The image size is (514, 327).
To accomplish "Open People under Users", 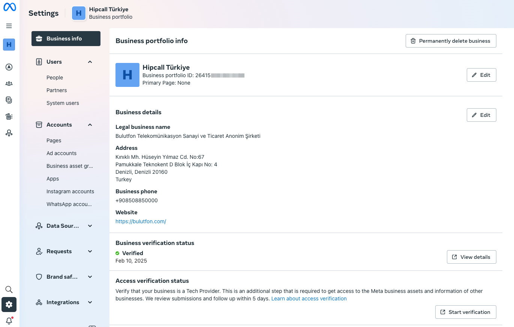I will point(55,78).
